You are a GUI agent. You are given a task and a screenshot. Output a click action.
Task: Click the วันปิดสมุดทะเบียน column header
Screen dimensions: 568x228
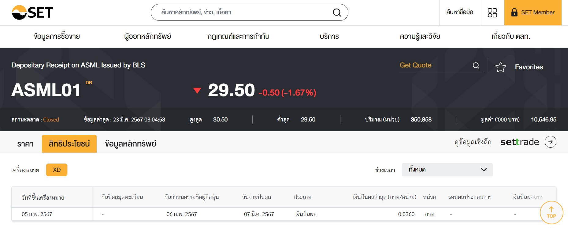122,197
